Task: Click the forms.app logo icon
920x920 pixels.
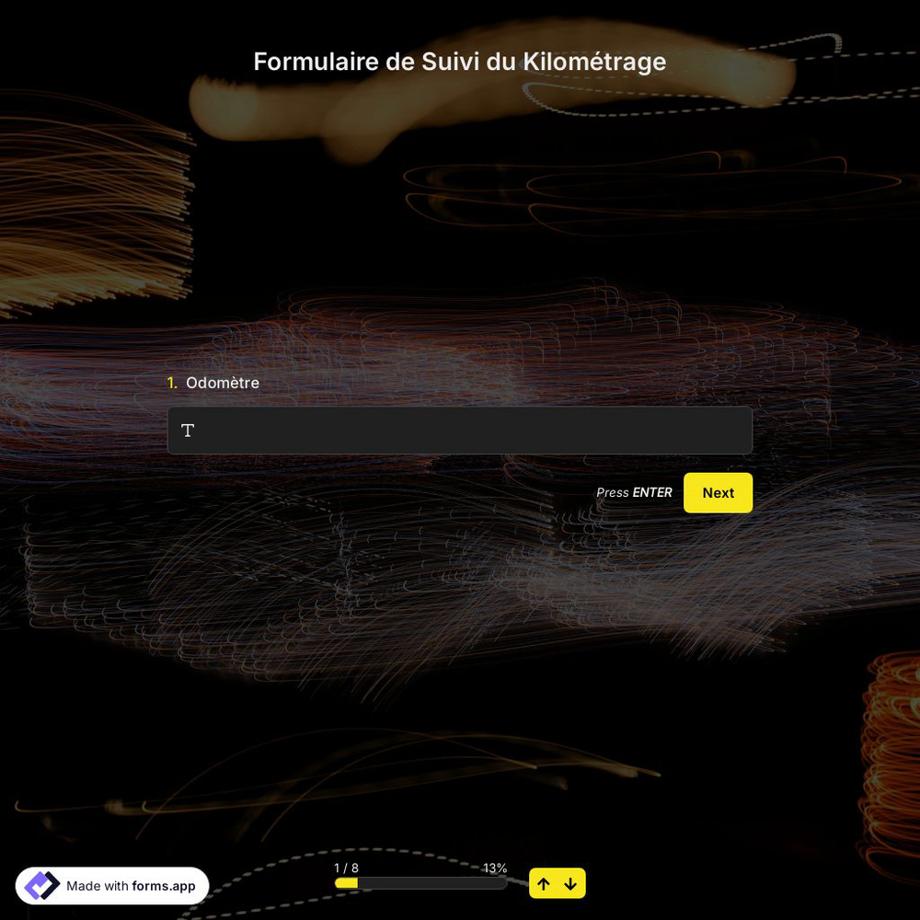Action: coord(41,886)
